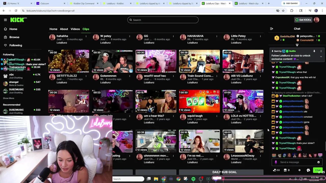Play the squid laugh clip thumbnail
The width and height of the screenshot is (326, 183).
click(x=199, y=101)
